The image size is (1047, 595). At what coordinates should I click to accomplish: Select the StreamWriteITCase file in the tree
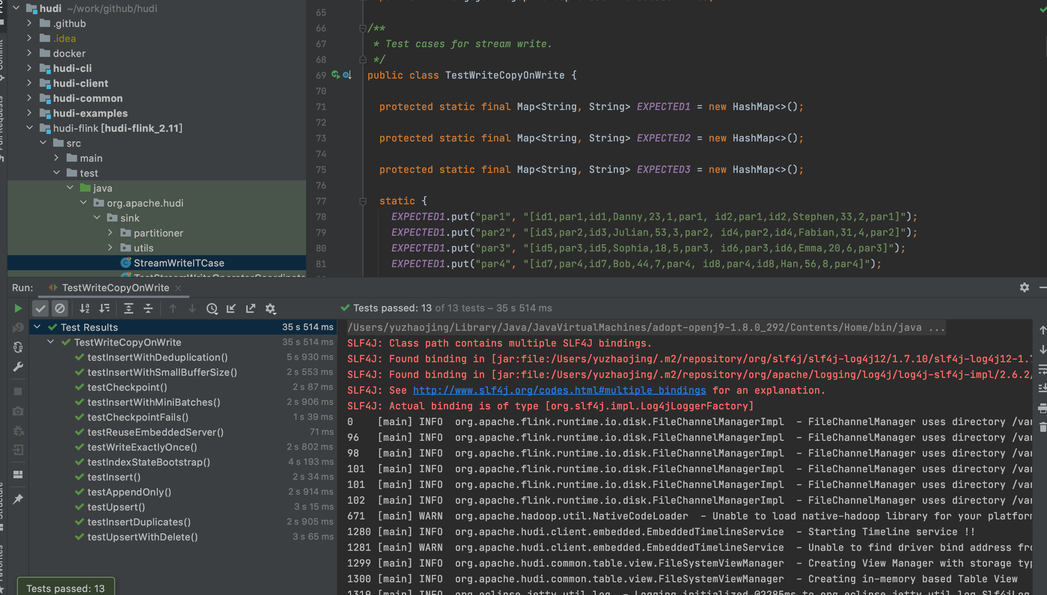click(178, 263)
